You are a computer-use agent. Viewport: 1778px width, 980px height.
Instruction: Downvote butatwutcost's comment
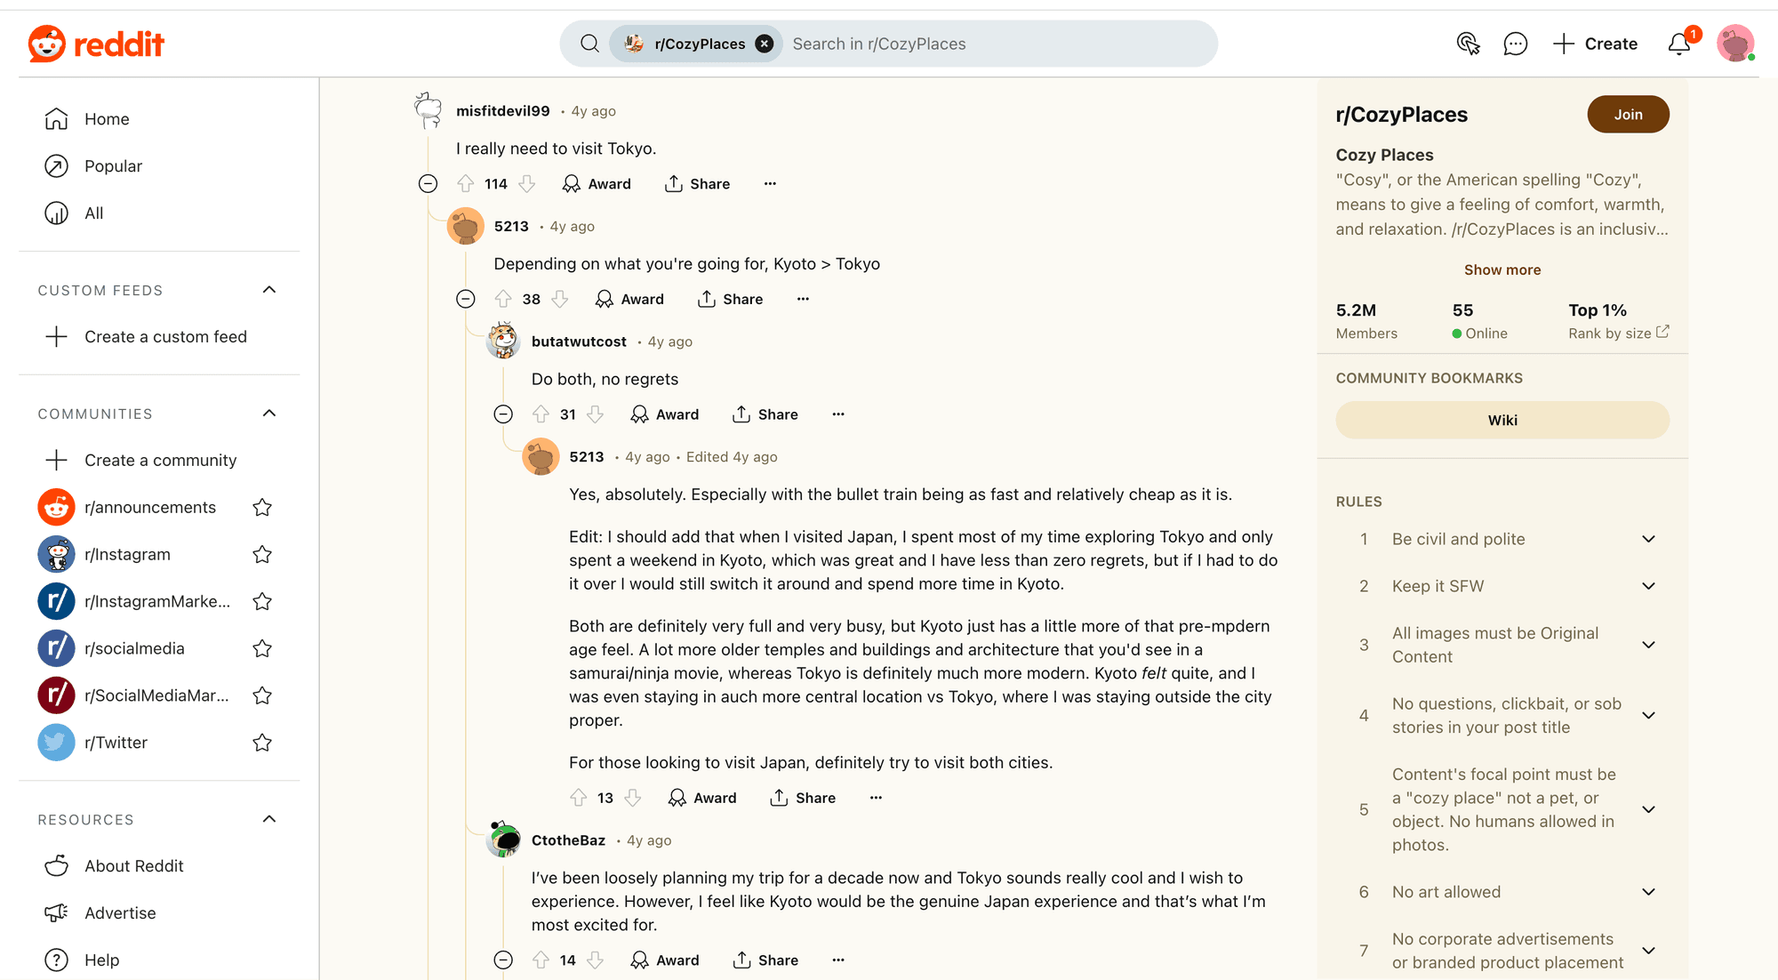coord(596,414)
